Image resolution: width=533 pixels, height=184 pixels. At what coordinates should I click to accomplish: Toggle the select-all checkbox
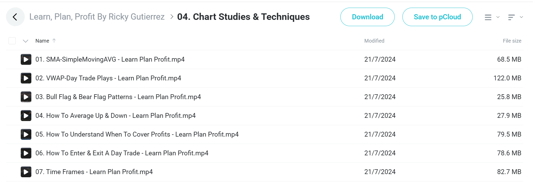[x=12, y=41]
